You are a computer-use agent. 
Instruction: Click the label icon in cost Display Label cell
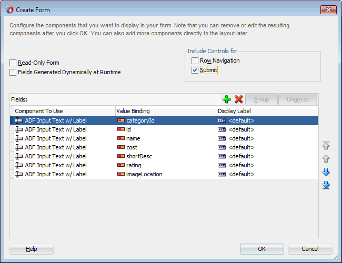[x=222, y=147]
